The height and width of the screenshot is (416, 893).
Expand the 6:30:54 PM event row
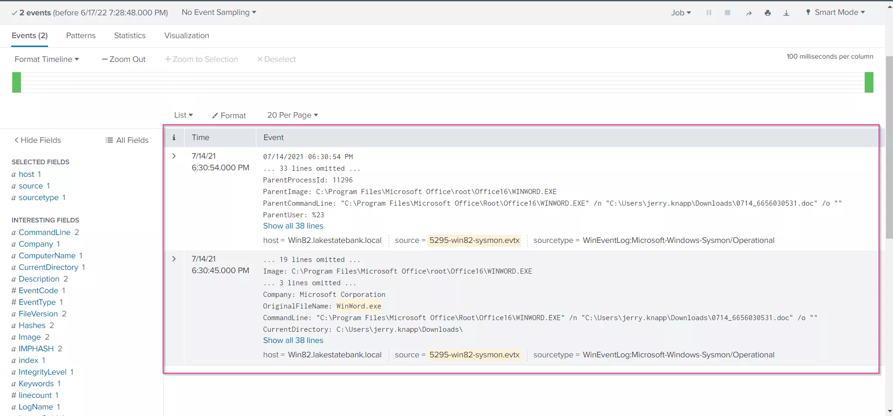pyautogui.click(x=174, y=156)
